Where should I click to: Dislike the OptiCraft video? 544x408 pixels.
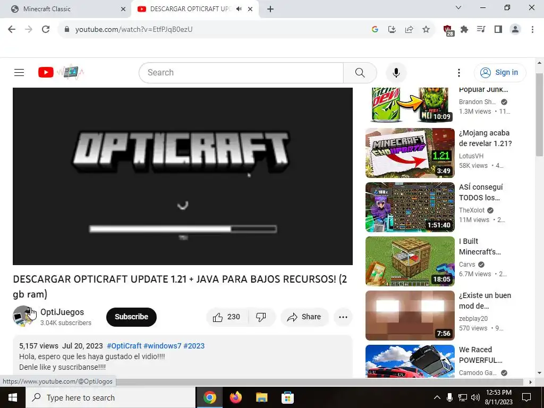pyautogui.click(x=261, y=317)
